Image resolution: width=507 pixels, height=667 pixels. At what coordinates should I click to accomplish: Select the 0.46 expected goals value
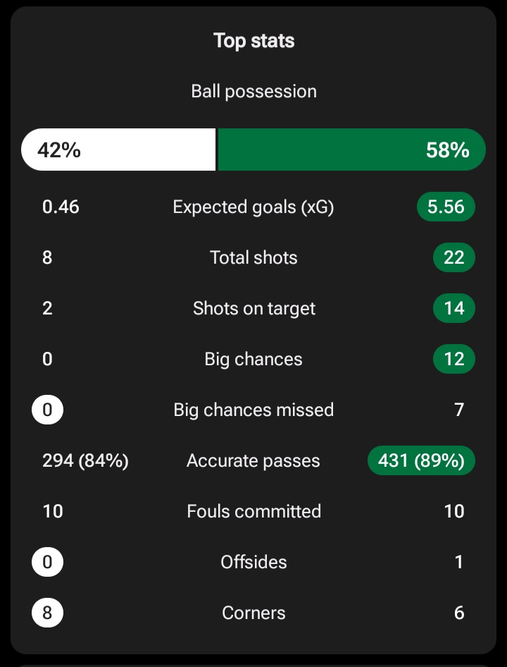point(61,207)
